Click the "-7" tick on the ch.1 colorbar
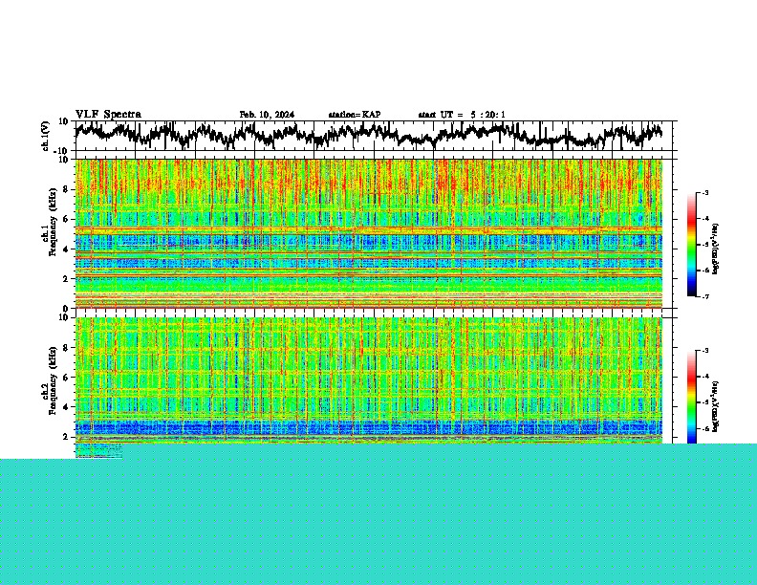The image size is (757, 585). coord(705,297)
